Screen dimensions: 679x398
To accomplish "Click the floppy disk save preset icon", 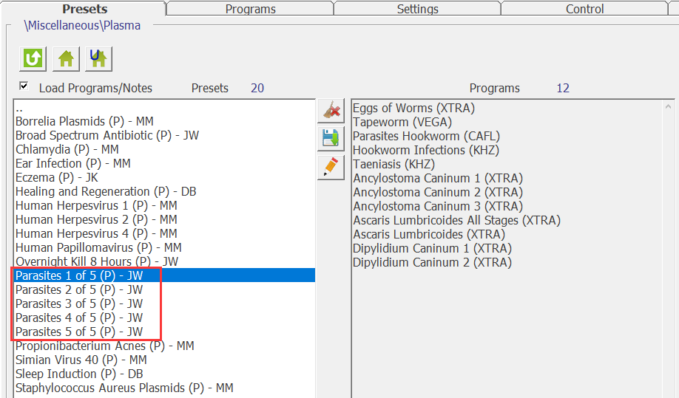I will coord(331,138).
